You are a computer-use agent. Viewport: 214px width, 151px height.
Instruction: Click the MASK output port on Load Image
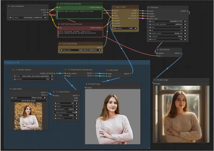click(x=47, y=95)
